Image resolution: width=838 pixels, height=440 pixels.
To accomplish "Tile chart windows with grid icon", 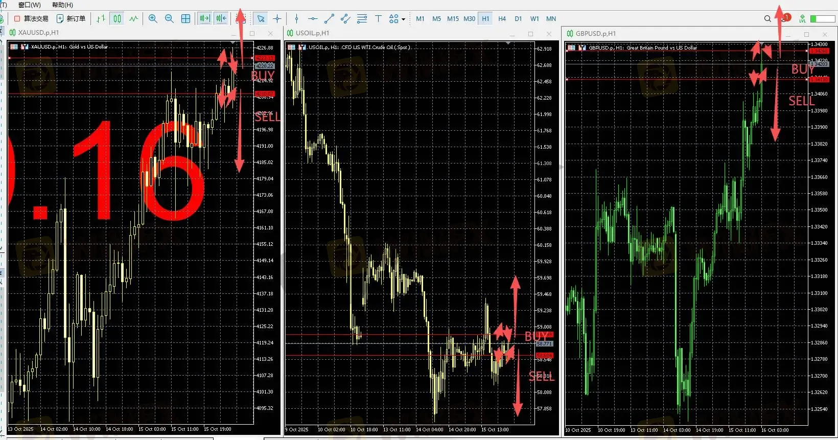I will click(x=185, y=19).
